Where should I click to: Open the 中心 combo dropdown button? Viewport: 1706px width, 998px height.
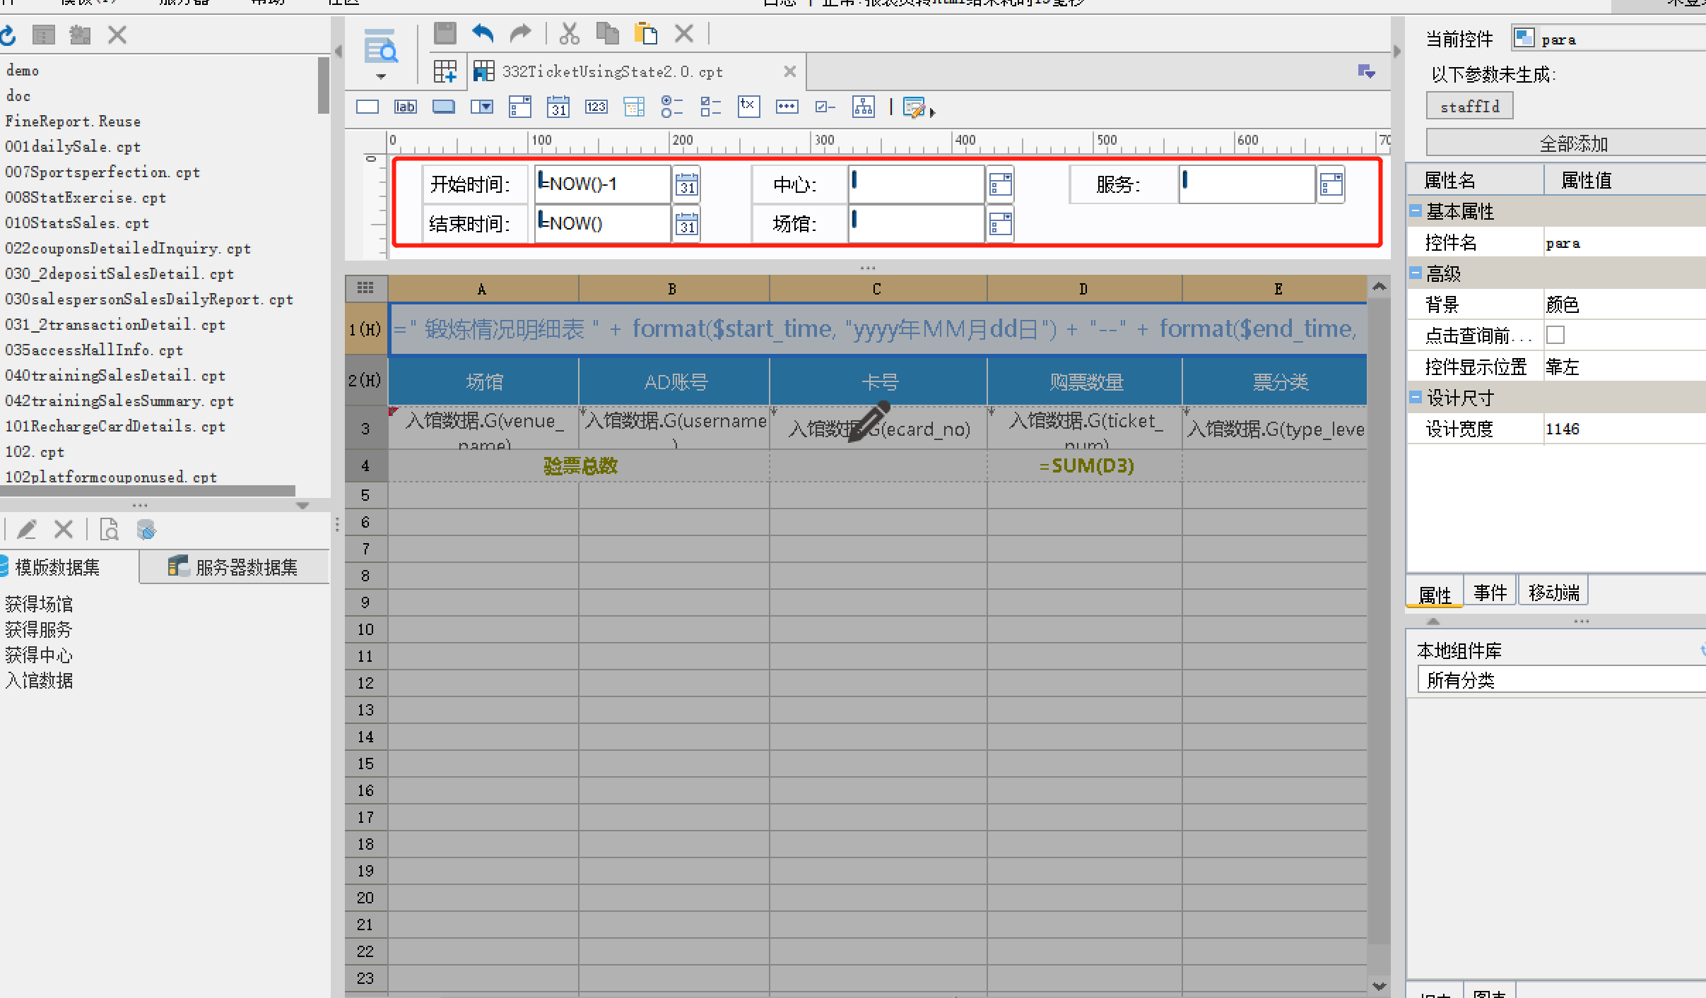tap(1001, 184)
